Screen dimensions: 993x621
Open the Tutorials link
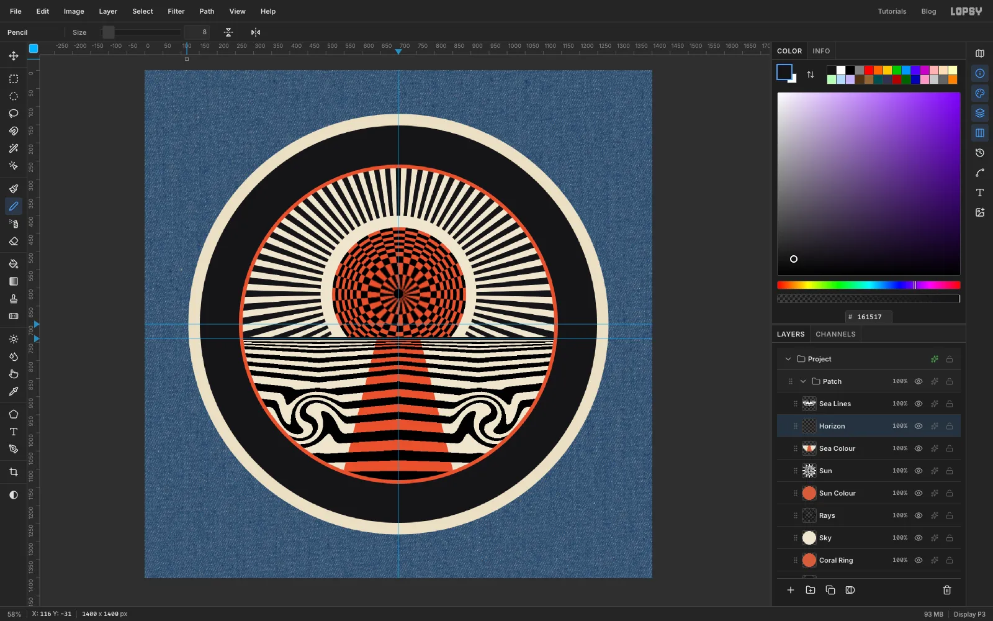(x=892, y=11)
